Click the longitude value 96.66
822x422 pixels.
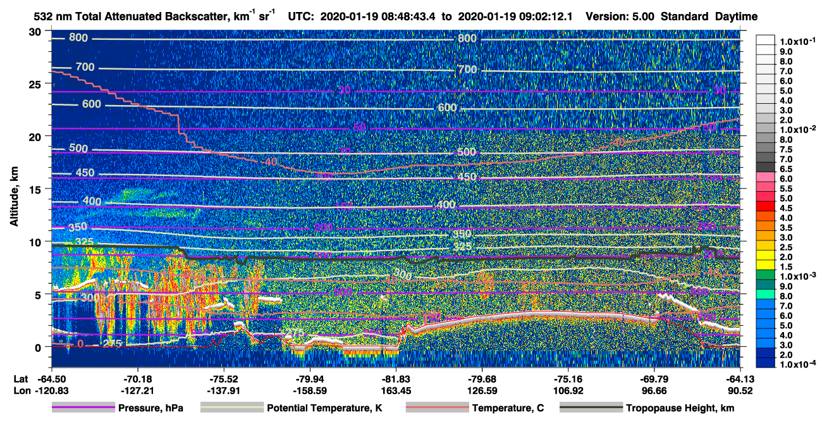(x=655, y=390)
